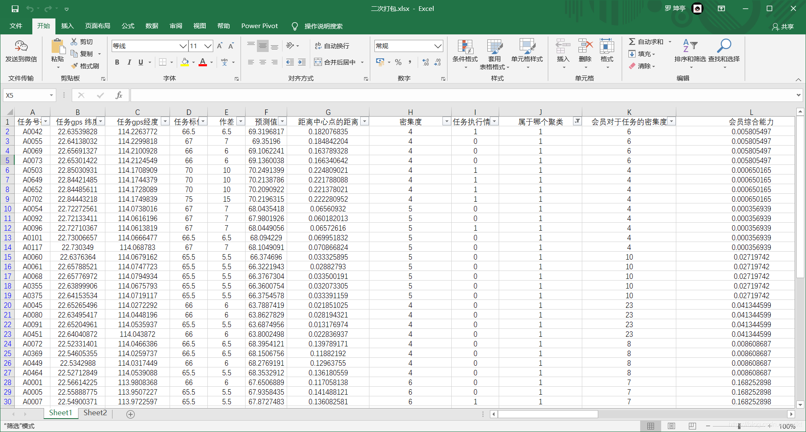Click the 填充 fill button

coord(641,54)
